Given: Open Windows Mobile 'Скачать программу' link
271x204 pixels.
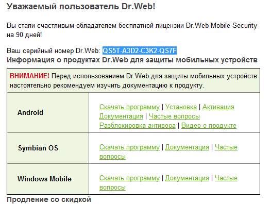Looking at the screenshot, I should 129,178.
